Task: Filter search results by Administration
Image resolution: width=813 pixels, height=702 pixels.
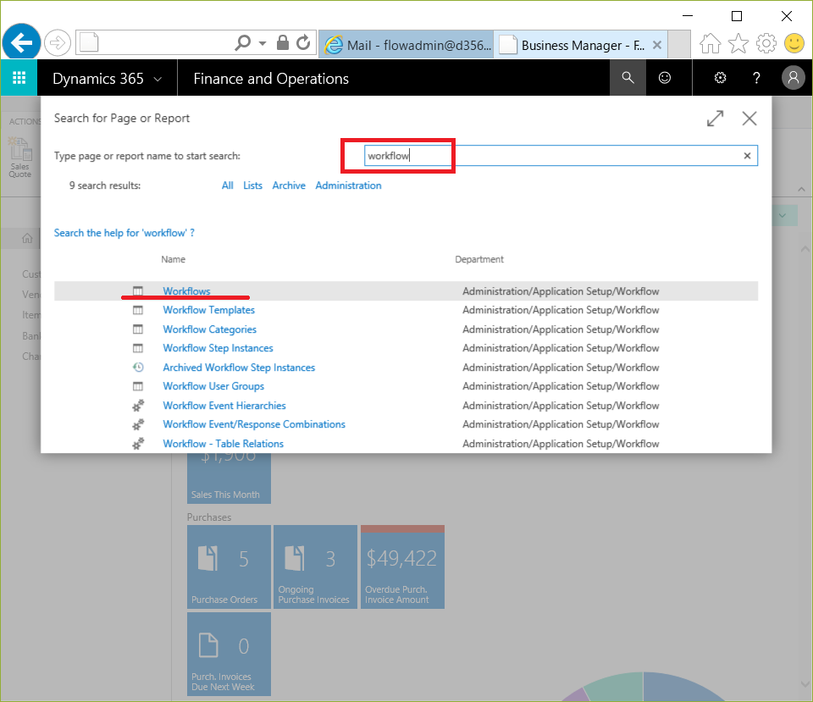Action: (x=348, y=185)
